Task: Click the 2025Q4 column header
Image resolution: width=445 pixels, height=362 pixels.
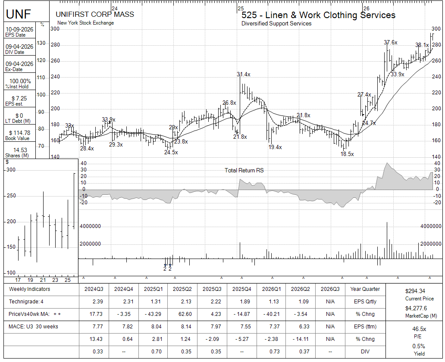Action: click(x=242, y=289)
